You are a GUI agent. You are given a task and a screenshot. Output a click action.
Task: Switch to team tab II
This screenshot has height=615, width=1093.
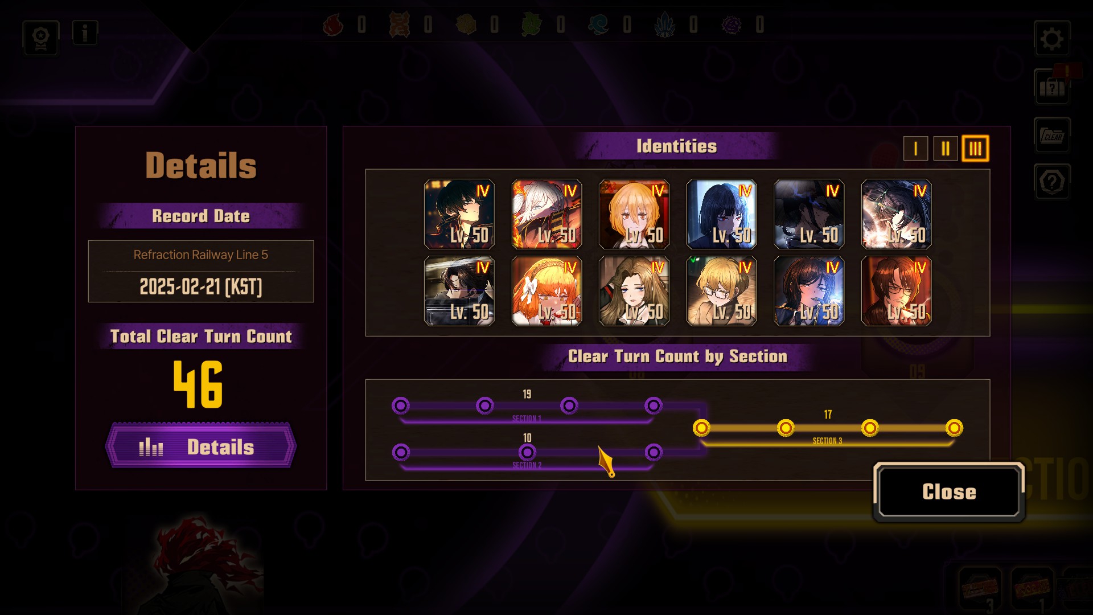coord(945,149)
